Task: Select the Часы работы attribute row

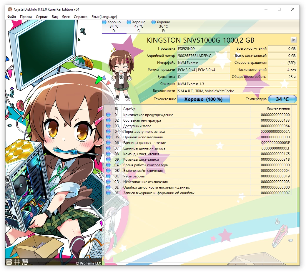Action: pyautogui.click(x=198, y=176)
